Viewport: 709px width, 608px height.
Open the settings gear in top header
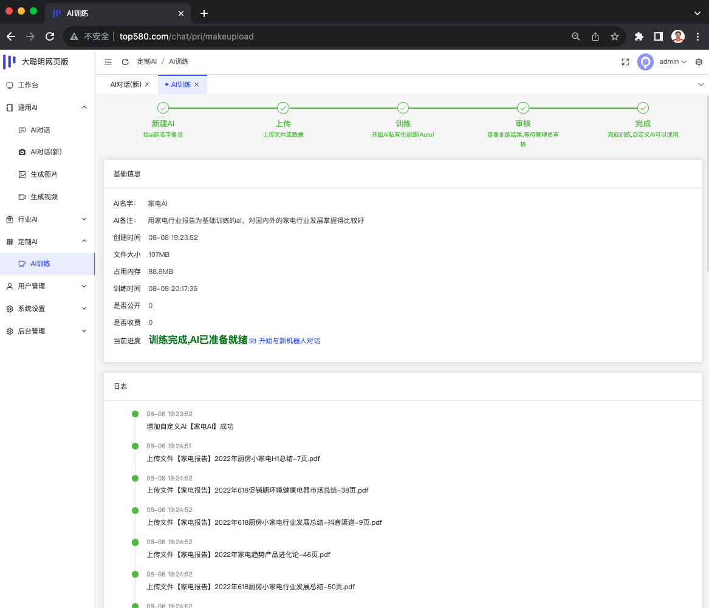(699, 62)
